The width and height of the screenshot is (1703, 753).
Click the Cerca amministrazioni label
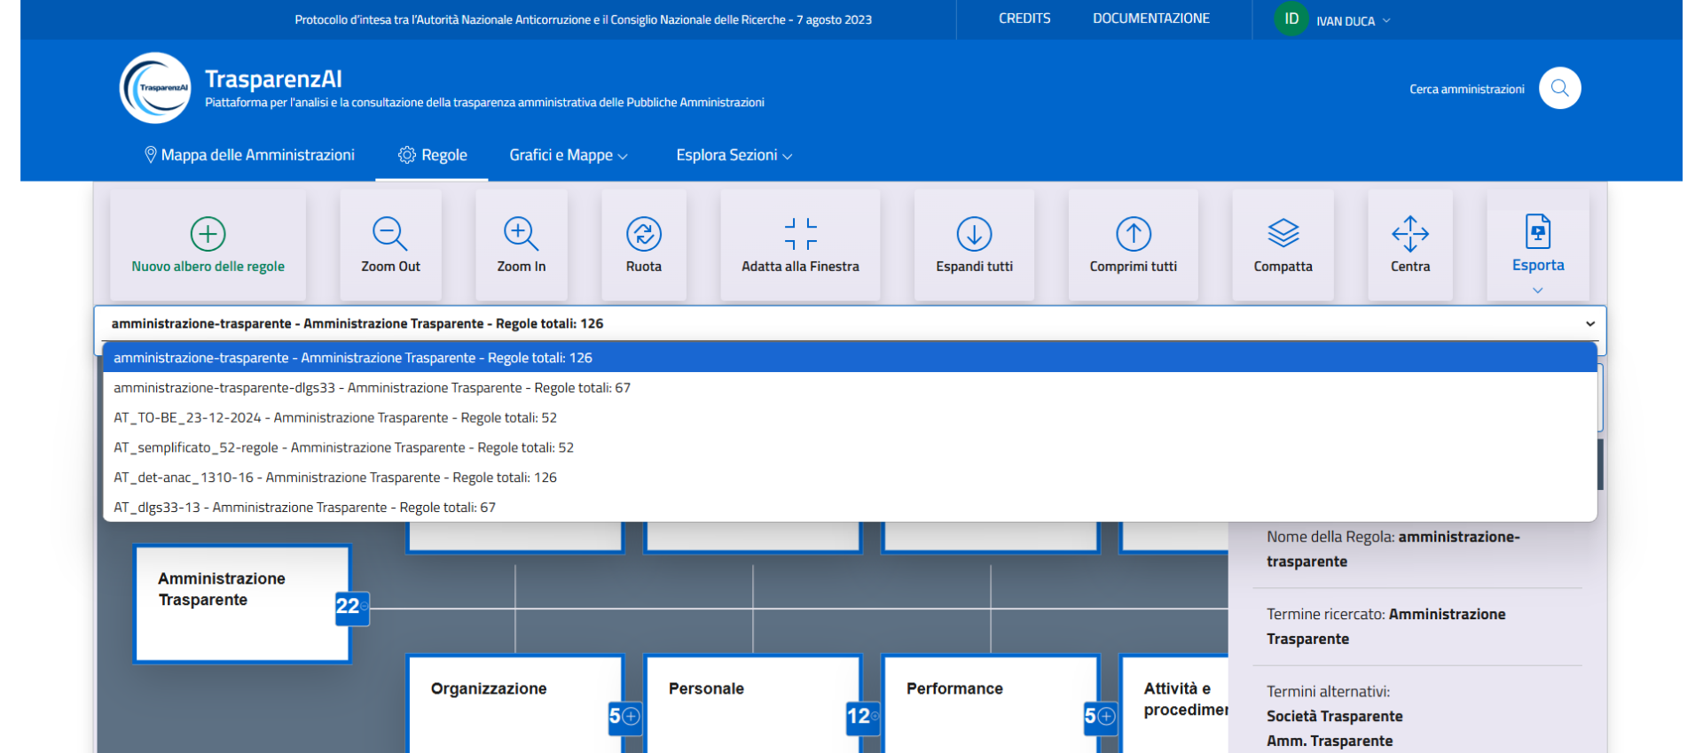(1466, 89)
